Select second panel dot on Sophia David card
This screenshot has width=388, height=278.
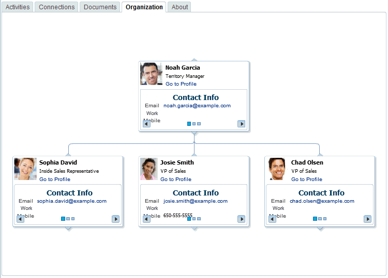point(68,219)
